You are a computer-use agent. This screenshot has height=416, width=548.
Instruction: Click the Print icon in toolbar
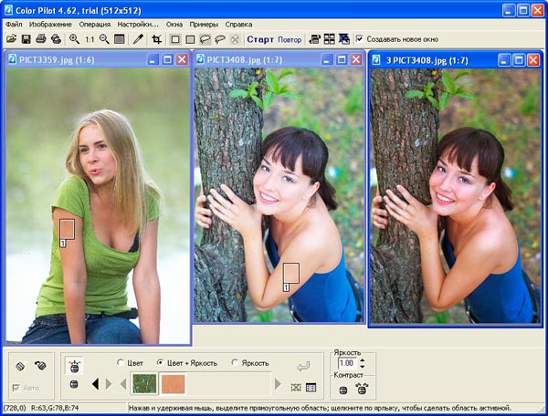click(x=41, y=38)
